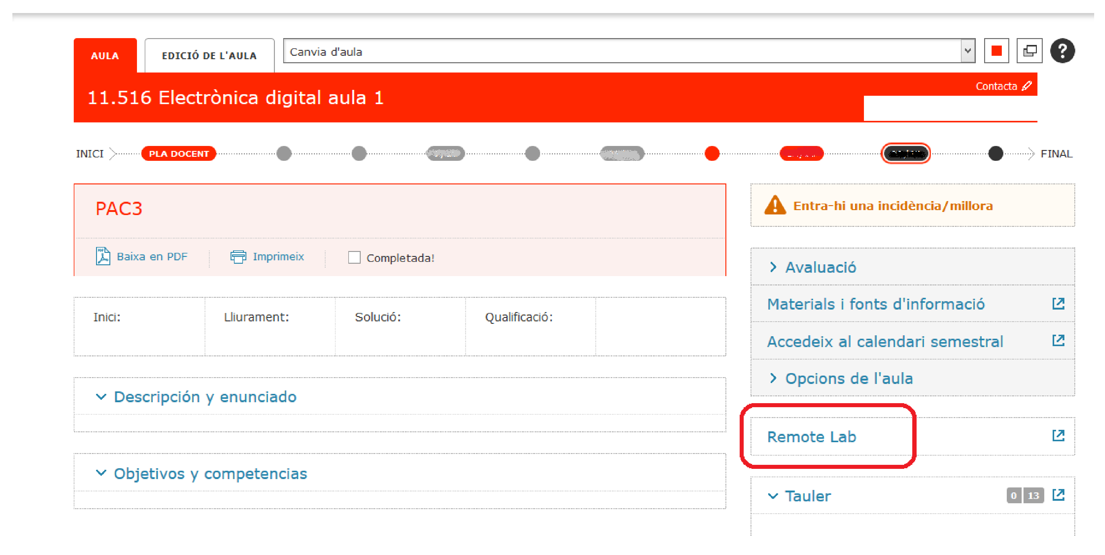
Task: Click the red dot timeline marker
Action: pos(712,154)
